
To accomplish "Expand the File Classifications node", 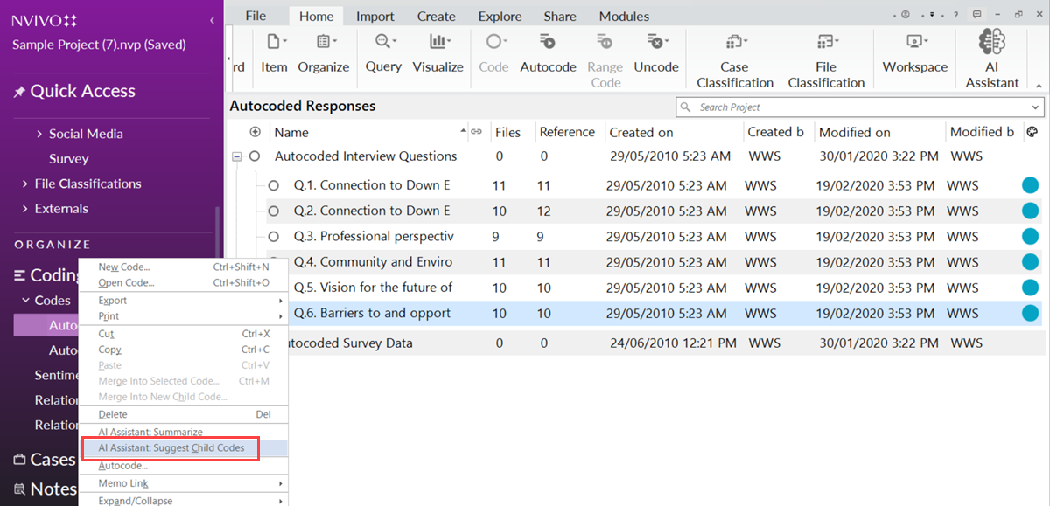I will pyautogui.click(x=25, y=184).
